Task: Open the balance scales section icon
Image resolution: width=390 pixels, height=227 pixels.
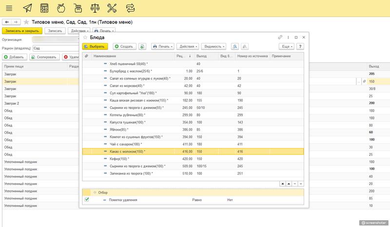Action: 96,8
